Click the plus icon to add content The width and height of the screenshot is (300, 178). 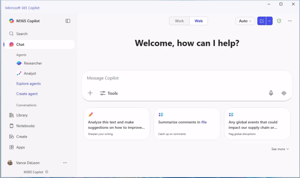[90, 93]
